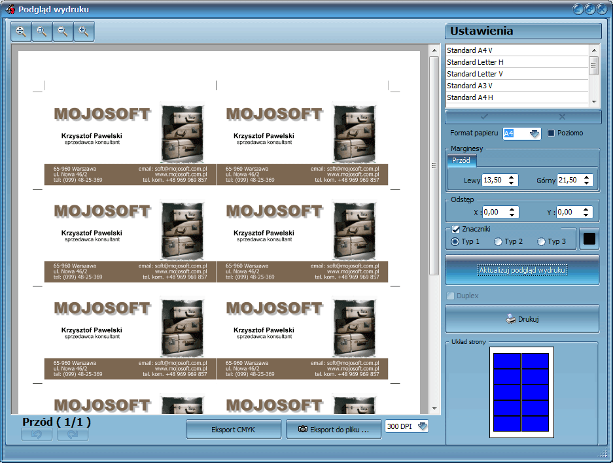Image resolution: width=613 pixels, height=463 pixels.
Task: Click the presets list scrollbar up arrow
Action: click(594, 50)
